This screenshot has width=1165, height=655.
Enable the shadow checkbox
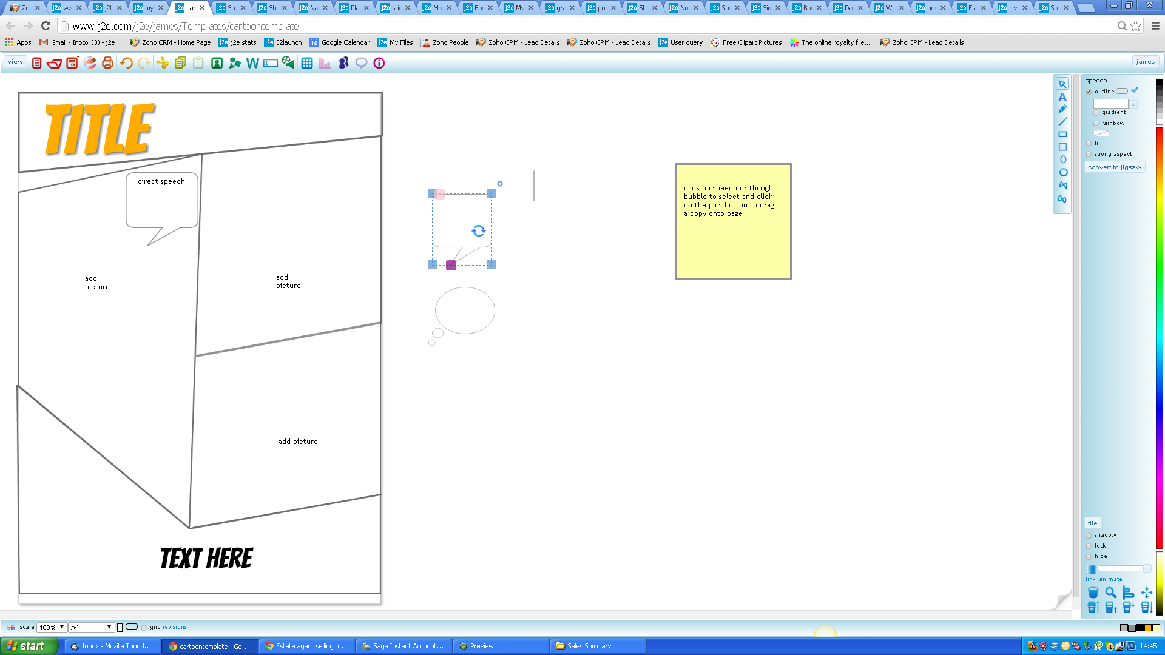pyautogui.click(x=1089, y=536)
